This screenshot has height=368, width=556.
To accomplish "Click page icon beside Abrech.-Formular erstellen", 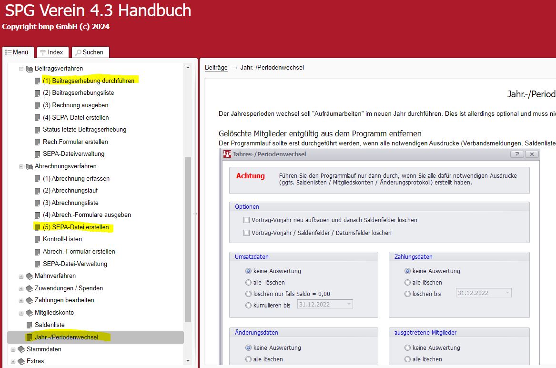I will [37, 252].
